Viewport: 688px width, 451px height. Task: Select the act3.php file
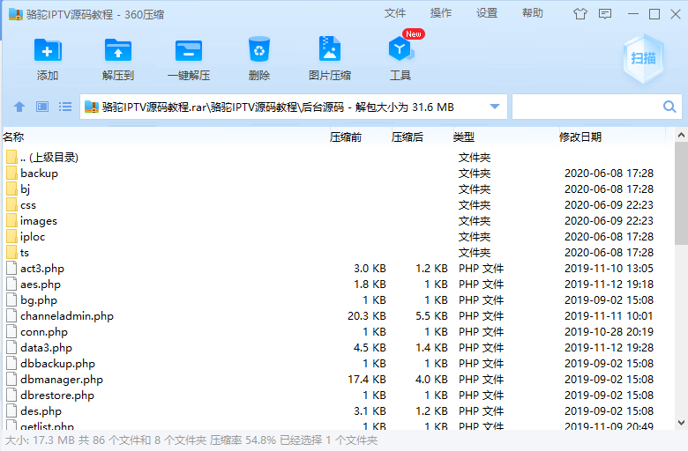coord(338,269)
